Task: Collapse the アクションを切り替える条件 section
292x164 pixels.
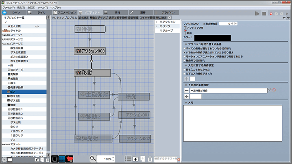Action: [185, 43]
